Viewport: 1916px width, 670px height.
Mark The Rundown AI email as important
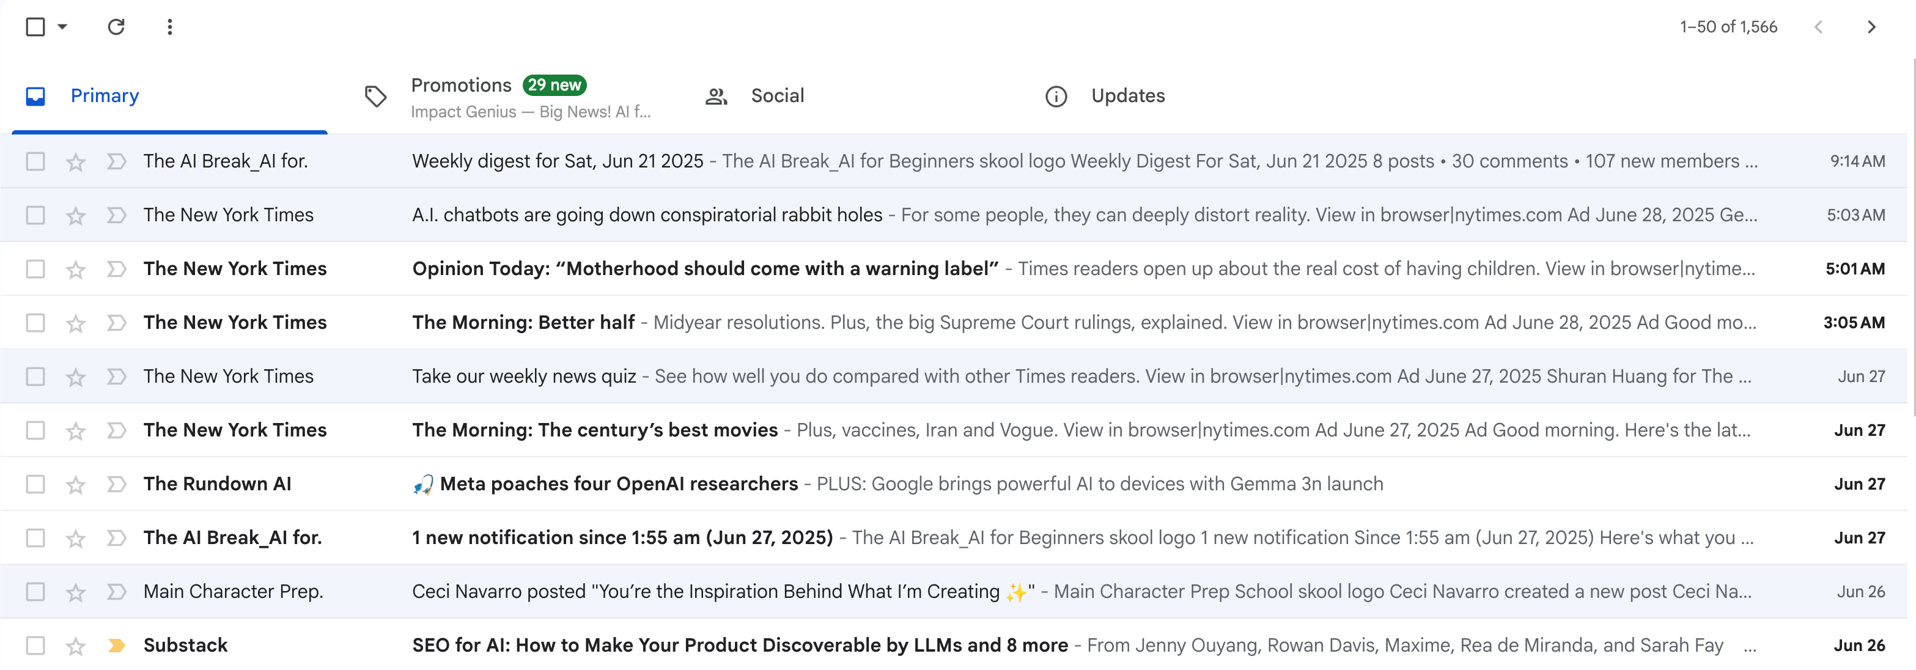pos(116,484)
